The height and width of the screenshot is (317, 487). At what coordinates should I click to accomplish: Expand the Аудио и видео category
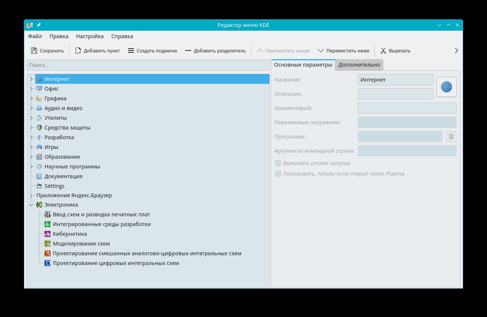pyautogui.click(x=31, y=108)
